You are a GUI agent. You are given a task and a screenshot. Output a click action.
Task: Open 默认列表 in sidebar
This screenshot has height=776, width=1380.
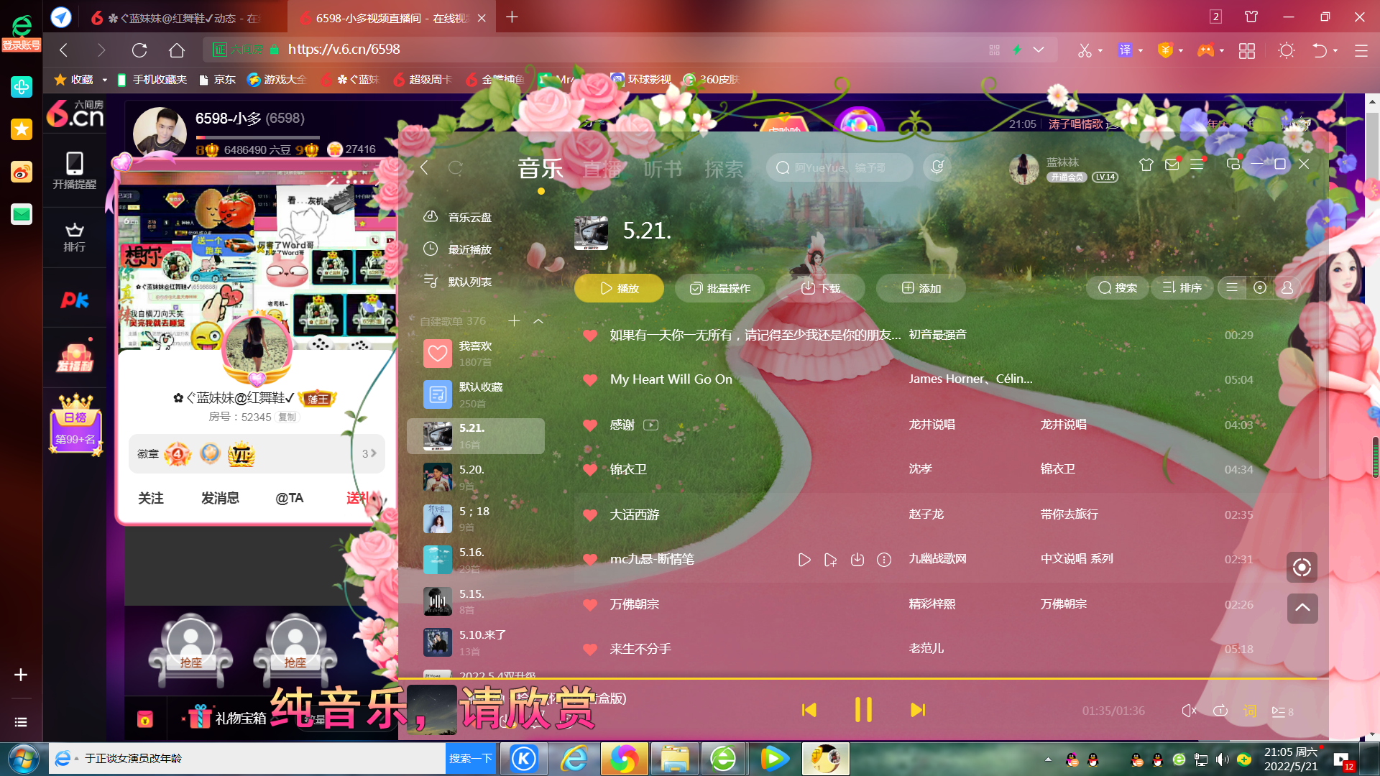(458, 282)
